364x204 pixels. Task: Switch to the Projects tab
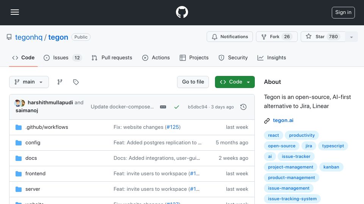pos(194,57)
